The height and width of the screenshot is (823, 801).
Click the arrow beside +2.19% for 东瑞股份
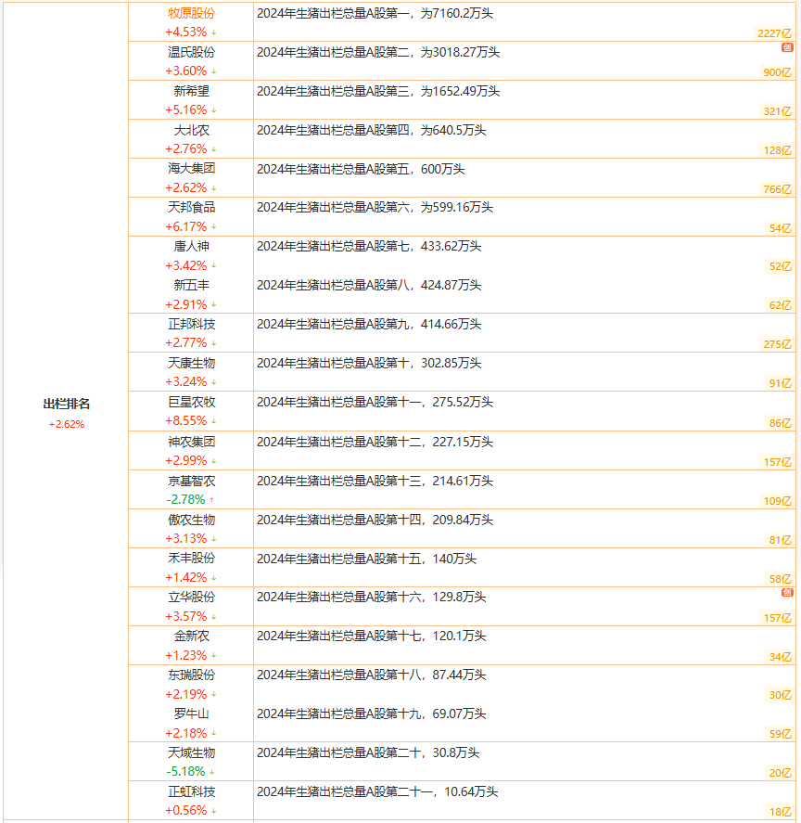coord(213,695)
